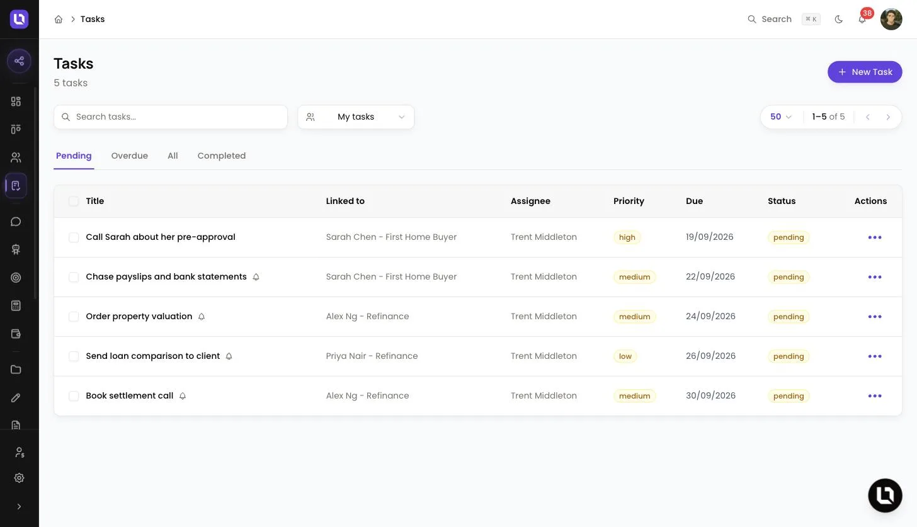This screenshot has width=917, height=527.
Task: Open notifications bell with 38 badge
Action: pyautogui.click(x=862, y=19)
